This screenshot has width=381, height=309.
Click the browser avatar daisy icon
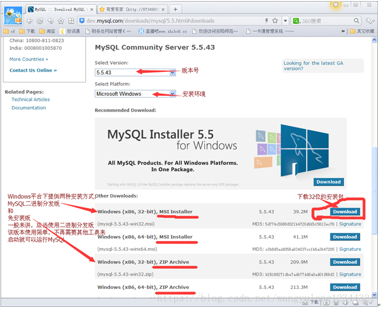coord(13,15)
